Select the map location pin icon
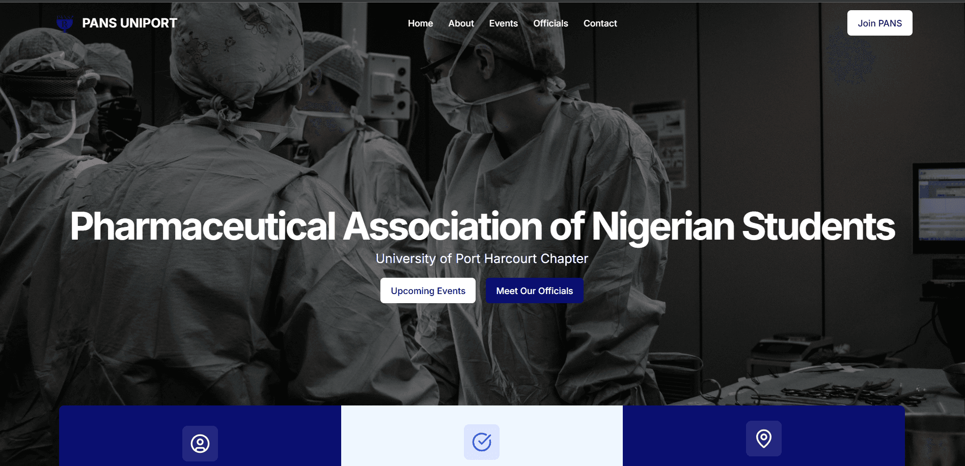Viewport: 965px width, 466px height. [764, 439]
